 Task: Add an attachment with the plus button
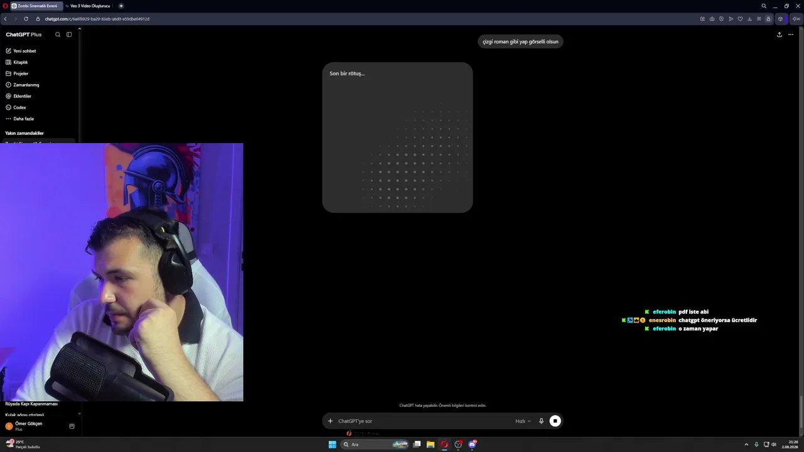click(x=330, y=421)
